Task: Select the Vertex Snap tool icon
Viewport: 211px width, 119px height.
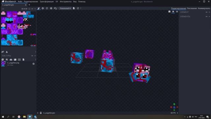Action: (55, 8)
